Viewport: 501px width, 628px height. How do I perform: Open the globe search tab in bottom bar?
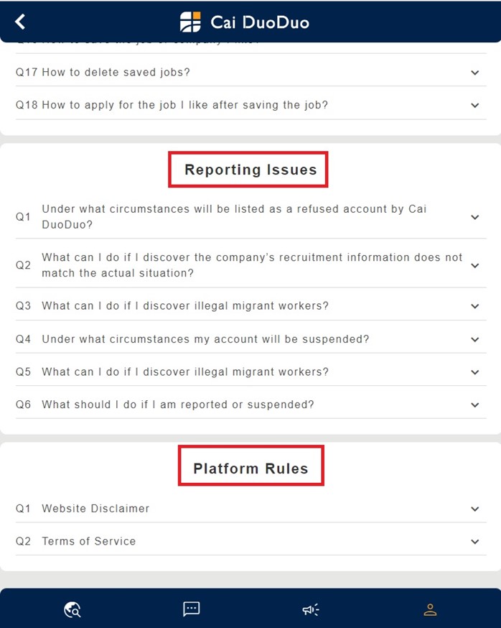click(72, 610)
